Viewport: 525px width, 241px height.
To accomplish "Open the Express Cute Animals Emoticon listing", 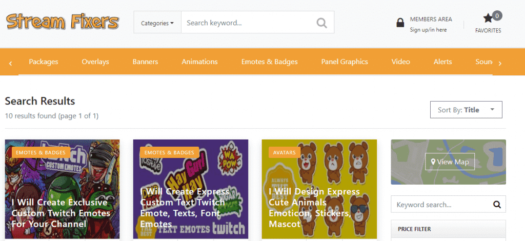I will (x=314, y=208).
